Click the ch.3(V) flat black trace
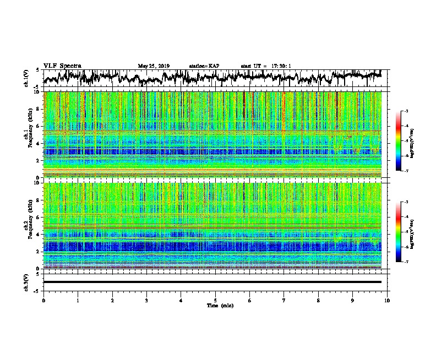The width and height of the screenshot is (436, 337). click(x=212, y=282)
